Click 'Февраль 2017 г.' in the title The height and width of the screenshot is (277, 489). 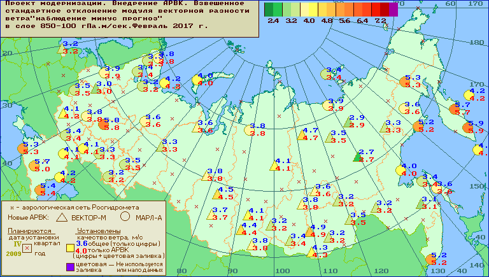coord(170,26)
